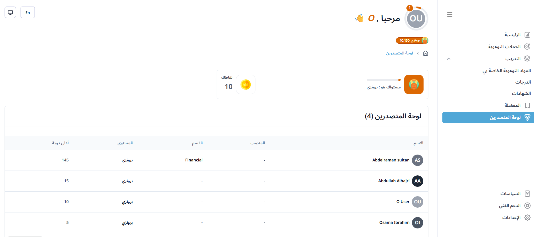The width and height of the screenshot is (538, 237).
Task: Click the bronze medal level icon
Action: coord(414,84)
